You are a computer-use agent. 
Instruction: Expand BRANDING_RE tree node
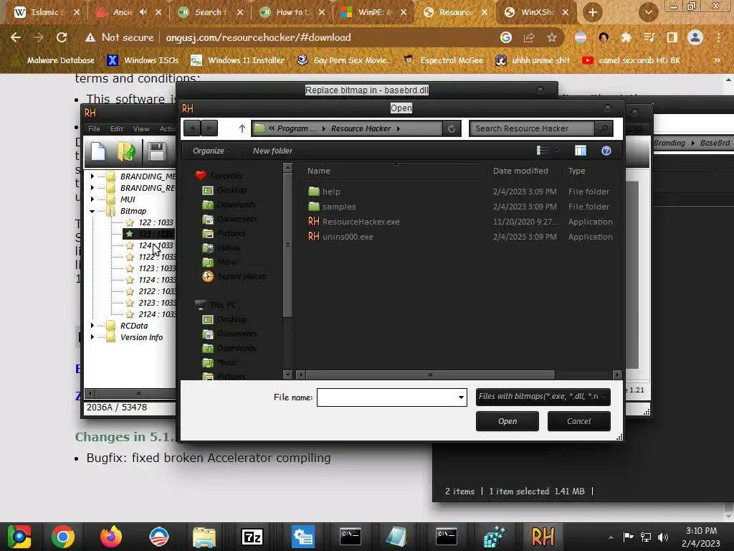click(x=92, y=188)
